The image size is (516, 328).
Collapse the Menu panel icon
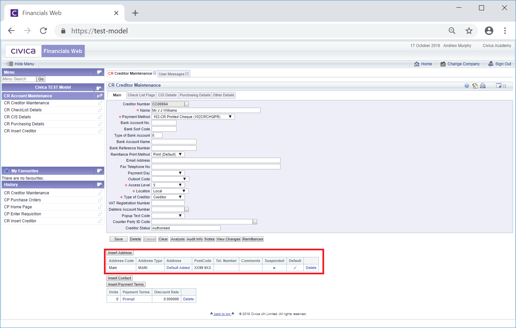tap(99, 72)
